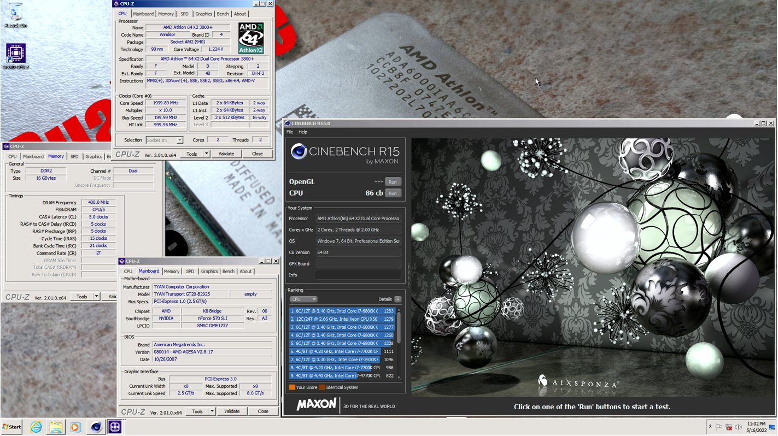Image resolution: width=778 pixels, height=436 pixels.
Task: Click Close in top CPU-Z window
Action: [257, 154]
